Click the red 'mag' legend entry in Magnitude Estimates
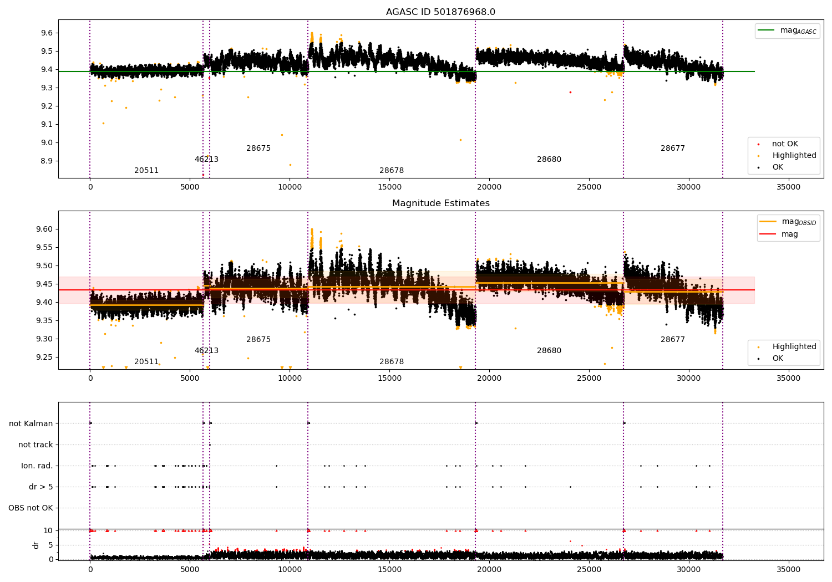Screen dimensions: 832x582 [x=790, y=234]
